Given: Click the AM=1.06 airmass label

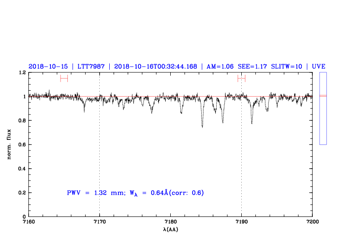Looking at the screenshot, I should pyautogui.click(x=220, y=67).
